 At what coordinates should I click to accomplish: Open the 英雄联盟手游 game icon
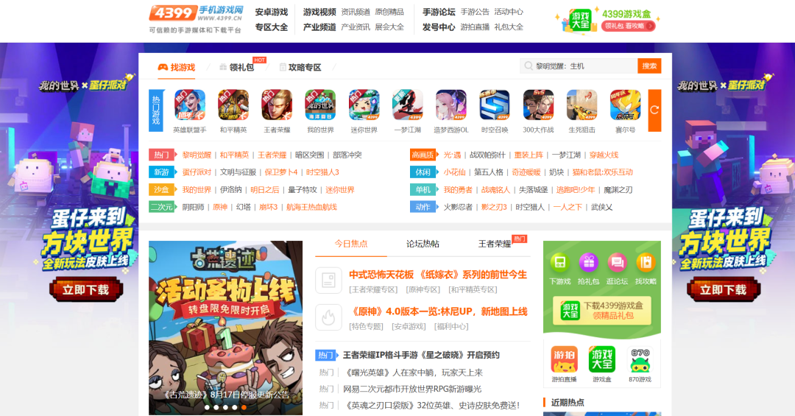pyautogui.click(x=190, y=105)
